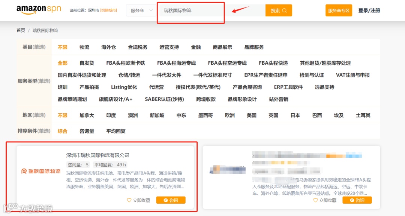Select 全部 in the service type filter
The width and height of the screenshot is (405, 216).
coord(63,63)
